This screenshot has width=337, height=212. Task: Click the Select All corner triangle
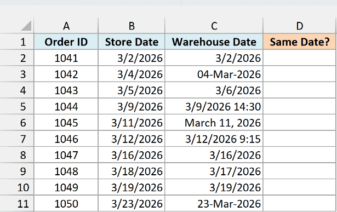[26, 26]
